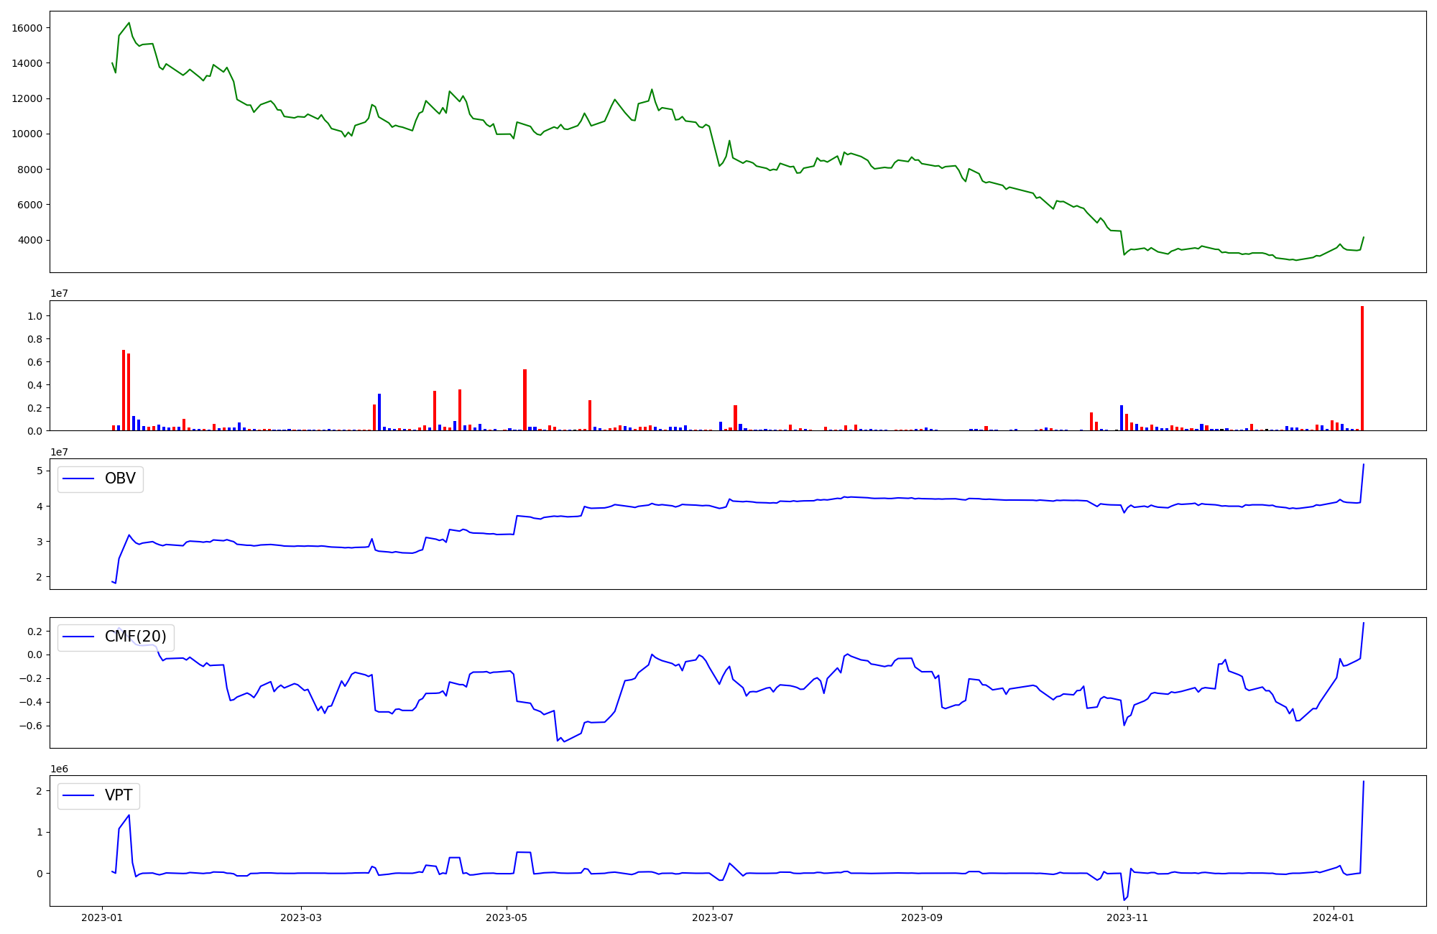Click the blue line sample in the VPT legend
This screenshot has height=934, width=1437.
(x=79, y=795)
